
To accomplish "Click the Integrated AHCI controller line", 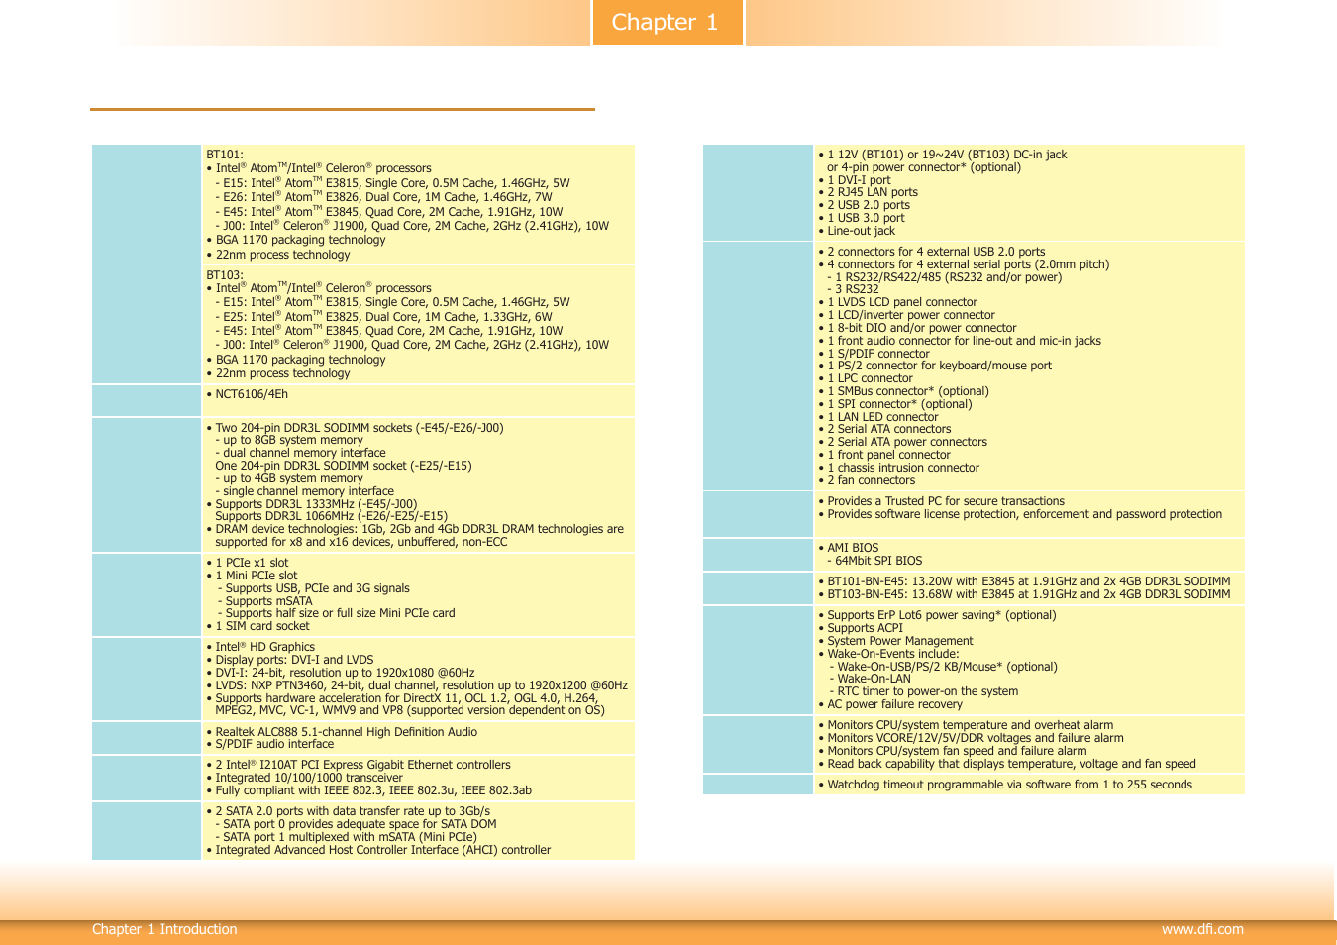I will click(378, 850).
